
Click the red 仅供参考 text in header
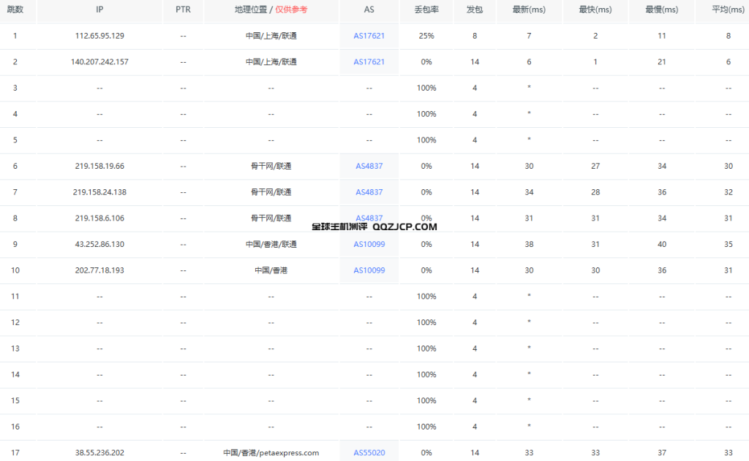pos(291,9)
